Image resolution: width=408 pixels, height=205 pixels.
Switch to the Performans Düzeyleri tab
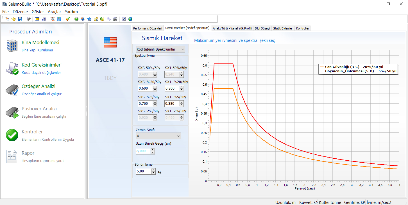[148, 28]
